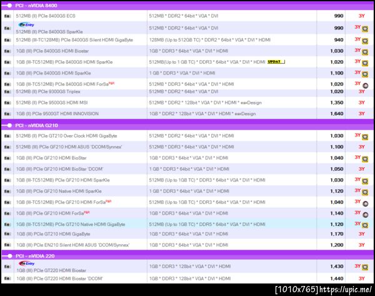375x296 pixels.
Task: Click the camera icon for 8400GS ECS row
Action: (7, 16)
